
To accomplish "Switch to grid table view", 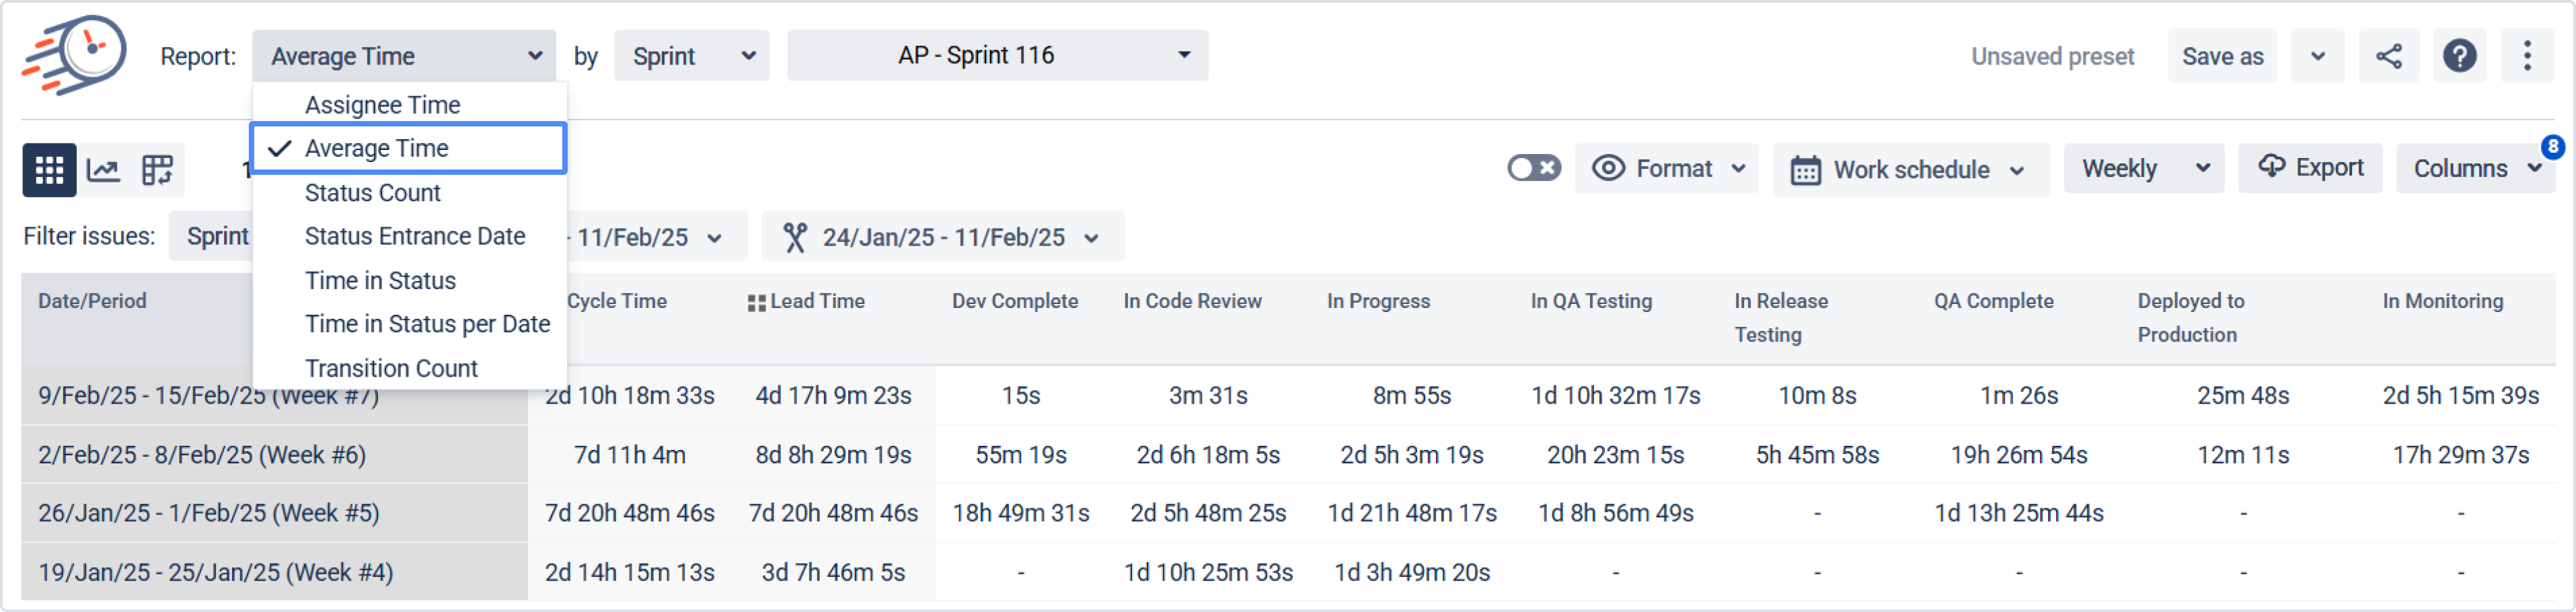I will [x=49, y=170].
